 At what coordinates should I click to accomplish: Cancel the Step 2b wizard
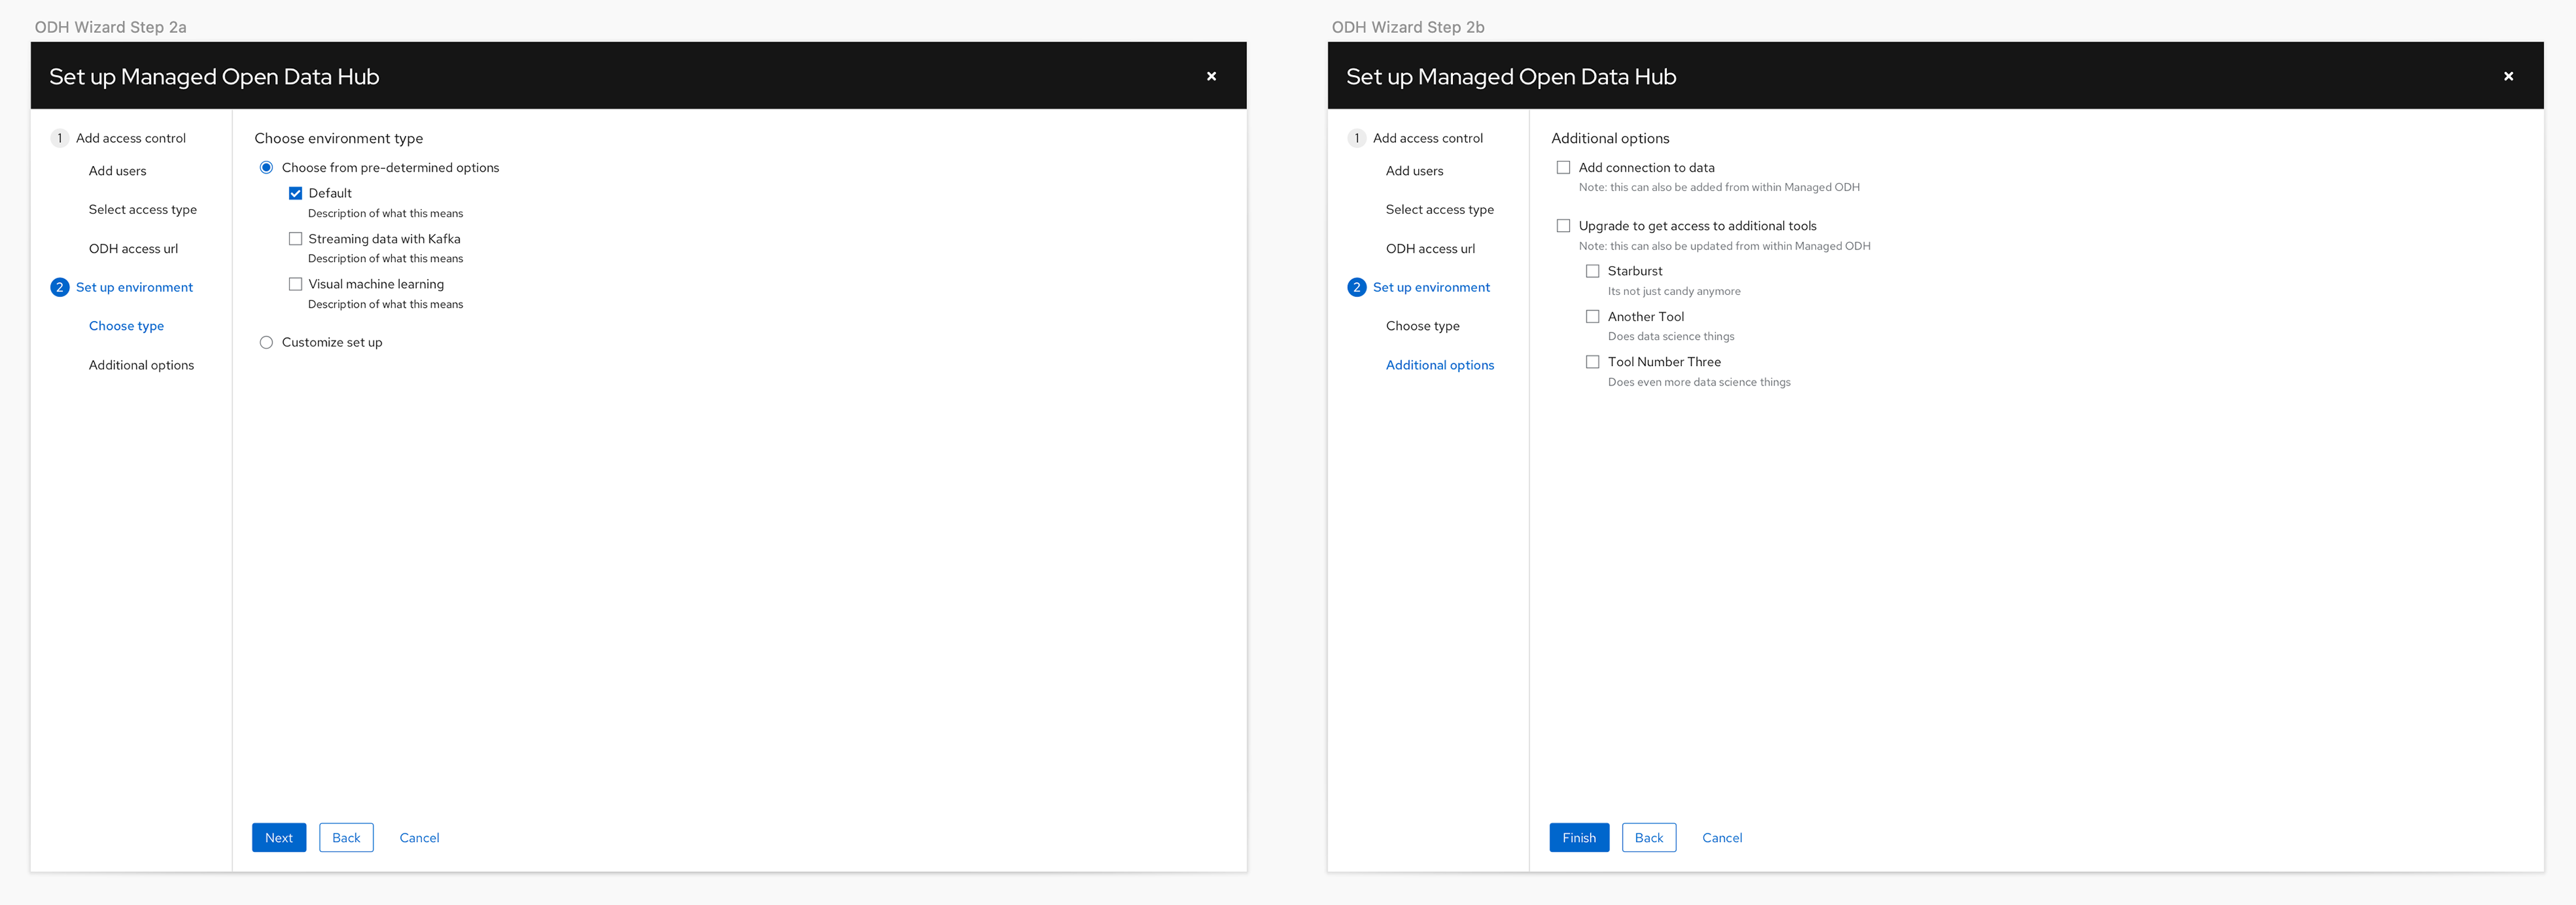point(1722,838)
